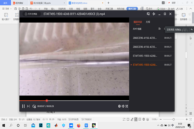194x129 pixels.
Task: Skip to the next video
Action: (x=28, y=106)
